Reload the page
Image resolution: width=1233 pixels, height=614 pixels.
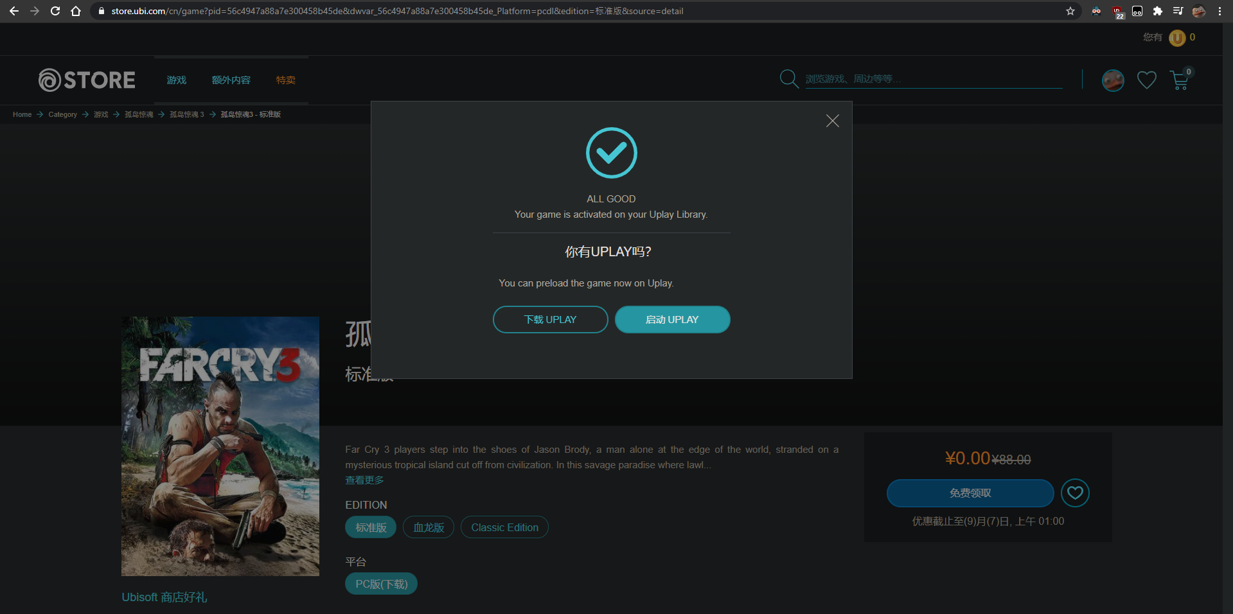tap(55, 11)
